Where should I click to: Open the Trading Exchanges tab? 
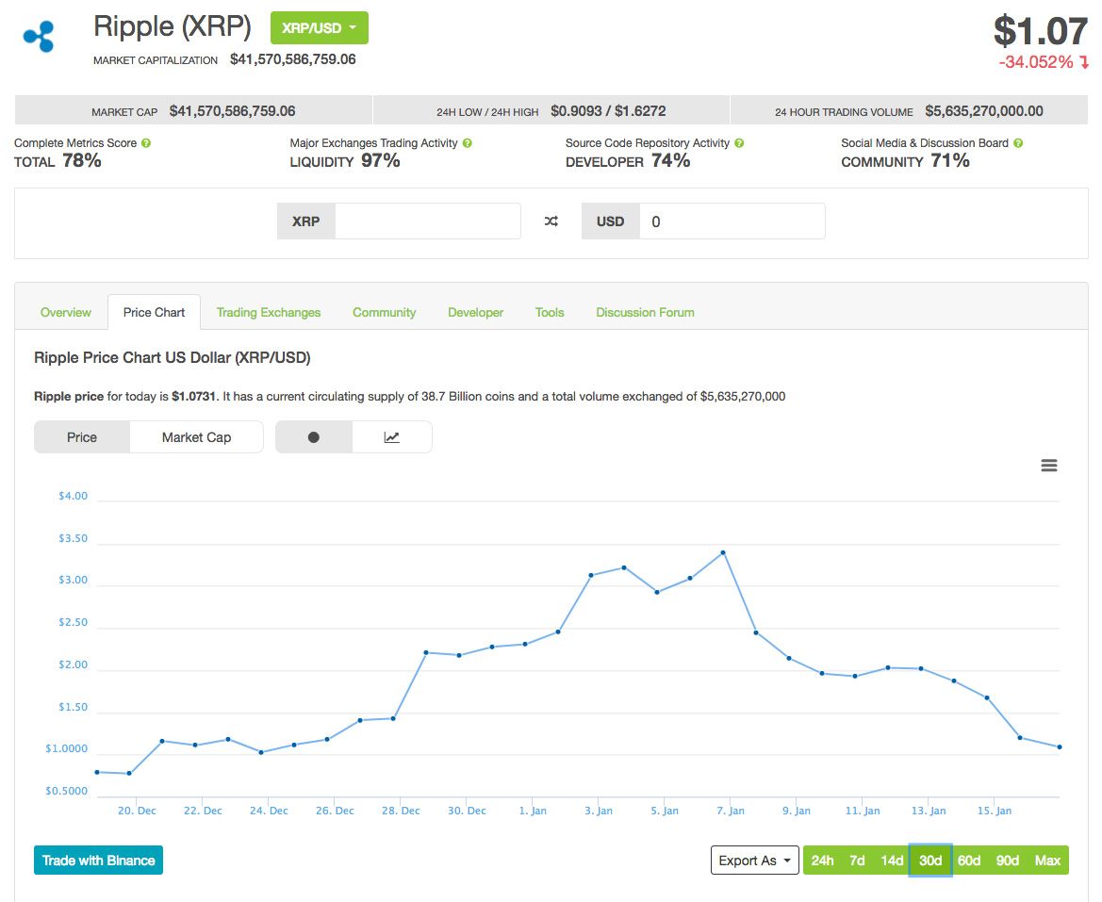269,313
